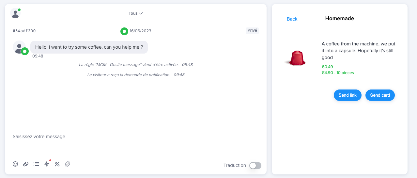Screen dimensions: 417x178
Task: Click the visitor avatar beside the message
Action: point(19,47)
